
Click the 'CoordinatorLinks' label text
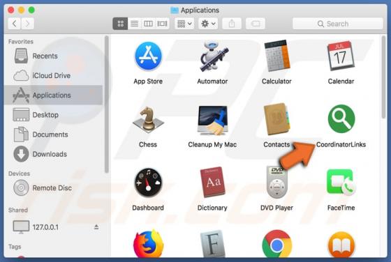point(341,144)
